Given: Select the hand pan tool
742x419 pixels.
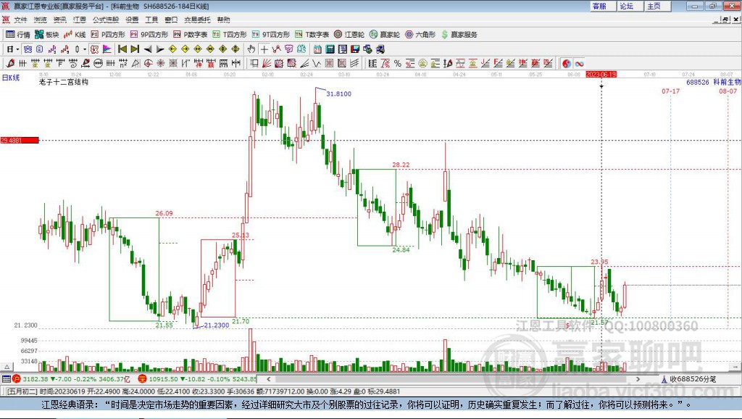Looking at the screenshot, I should [251, 49].
